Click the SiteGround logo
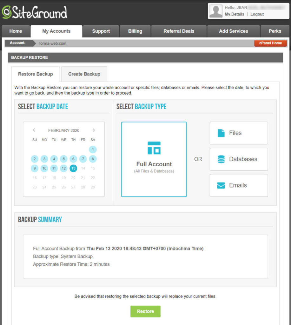This screenshot has width=291, height=325. pyautogui.click(x=34, y=12)
